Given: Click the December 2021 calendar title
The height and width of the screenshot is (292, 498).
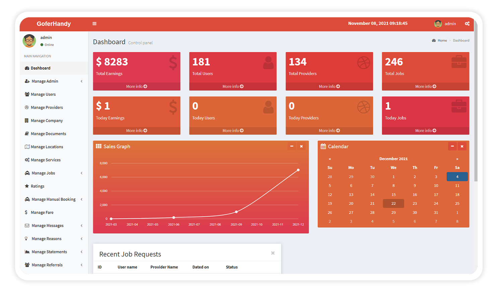Looking at the screenshot, I should (x=393, y=159).
